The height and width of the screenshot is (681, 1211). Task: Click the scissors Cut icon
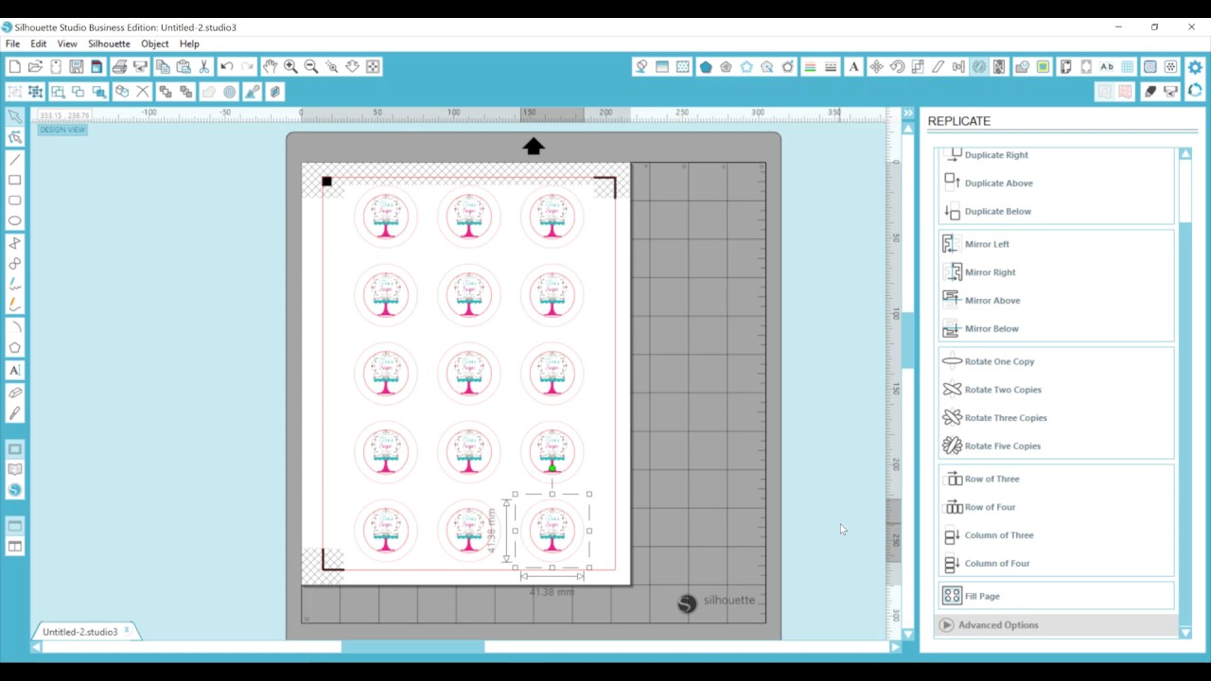[x=203, y=66]
